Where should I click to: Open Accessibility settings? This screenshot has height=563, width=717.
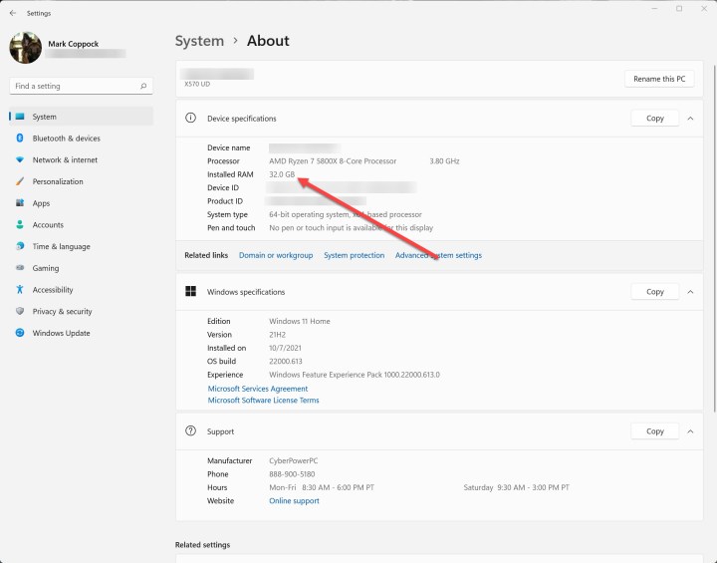pos(81,289)
